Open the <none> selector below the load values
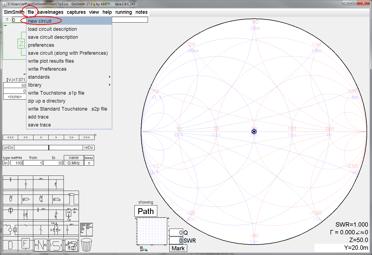The height and width of the screenshot is (255, 372). (x=14, y=97)
